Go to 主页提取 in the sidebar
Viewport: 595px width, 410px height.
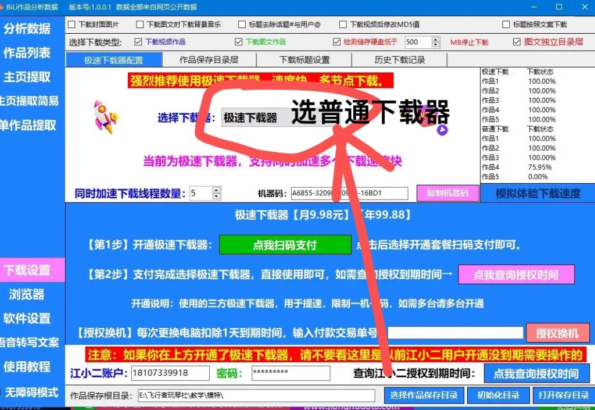(x=27, y=77)
